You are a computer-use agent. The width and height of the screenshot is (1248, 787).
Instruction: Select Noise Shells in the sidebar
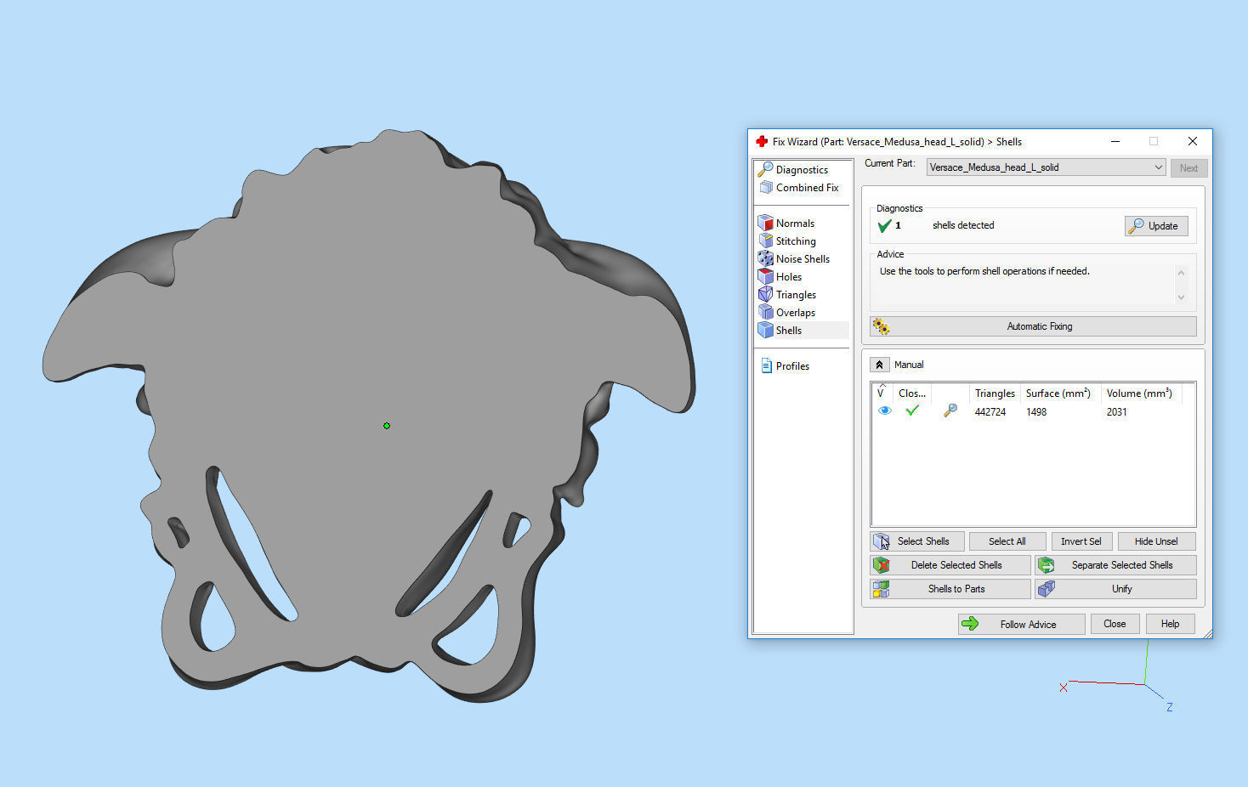point(803,259)
